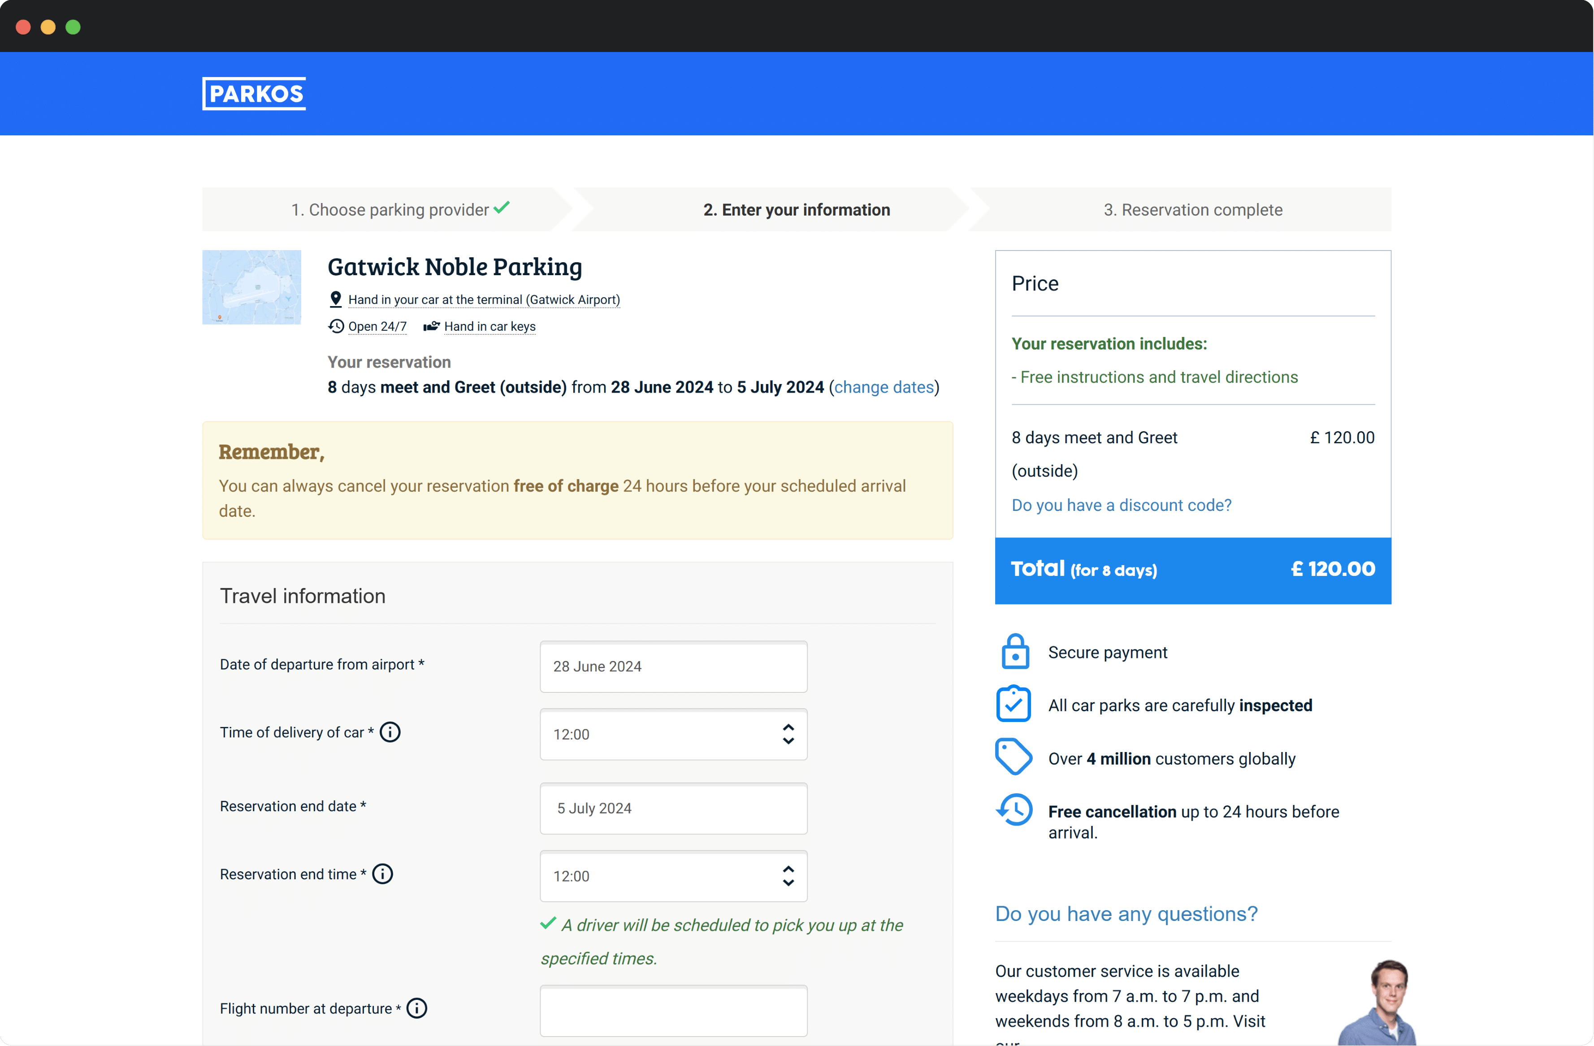Click the price tag icon near 4 million customers
The height and width of the screenshot is (1046, 1594).
point(1014,756)
